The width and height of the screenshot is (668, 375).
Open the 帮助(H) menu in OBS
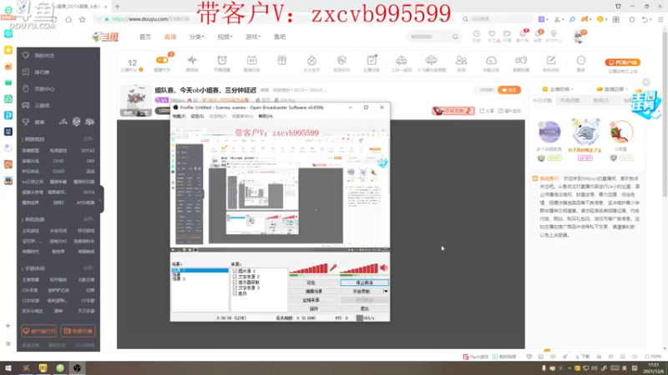tap(266, 116)
